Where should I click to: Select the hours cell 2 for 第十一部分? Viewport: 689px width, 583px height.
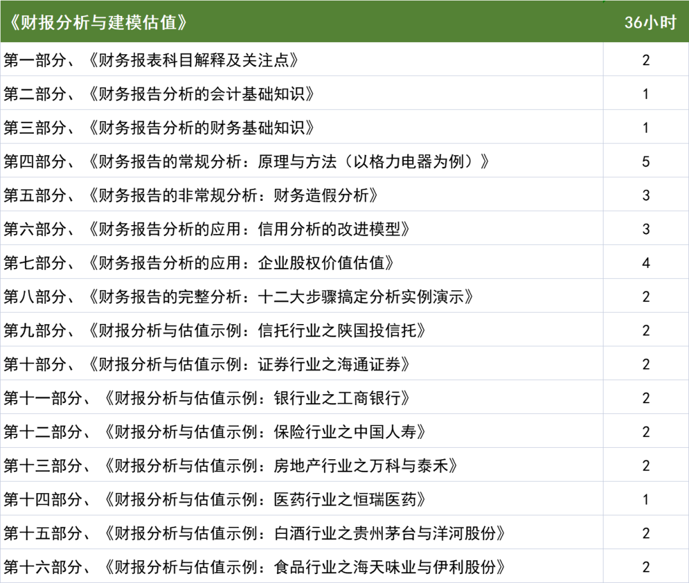[x=646, y=397]
